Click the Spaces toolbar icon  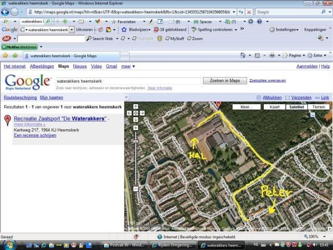tap(203, 21)
